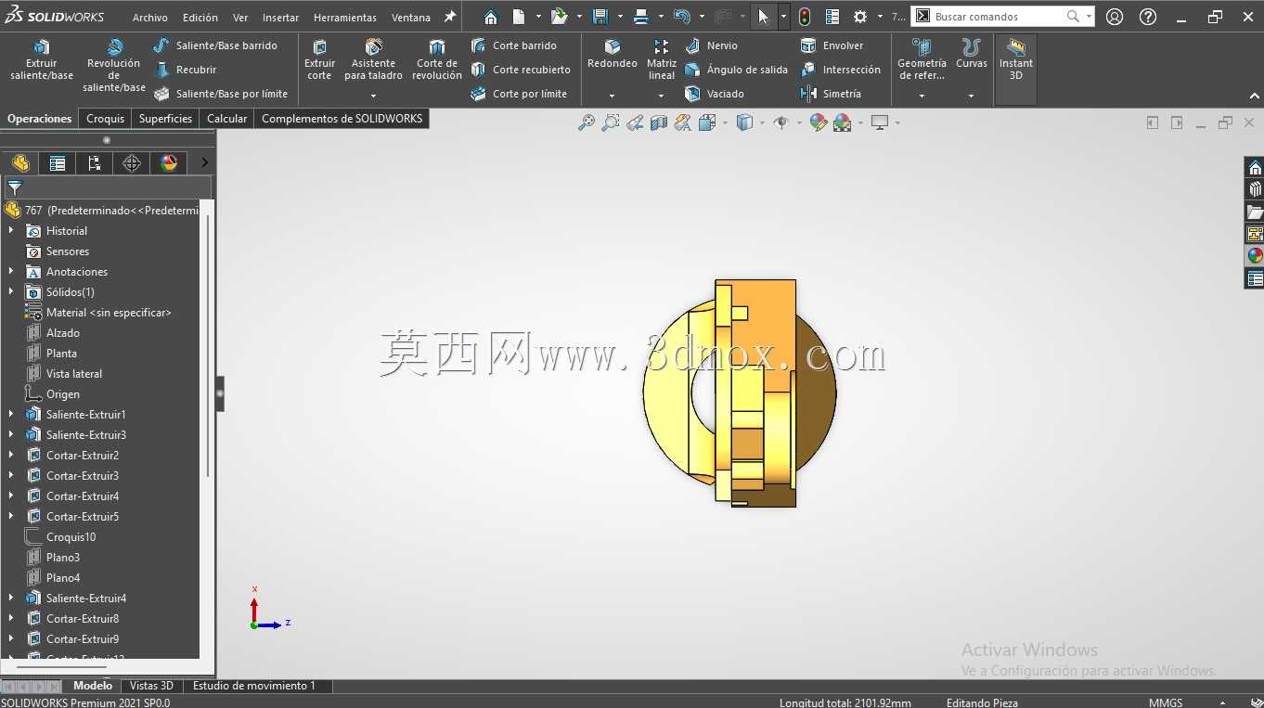
Task: Expand the Cortar-Extruir2 feature
Action: point(11,456)
